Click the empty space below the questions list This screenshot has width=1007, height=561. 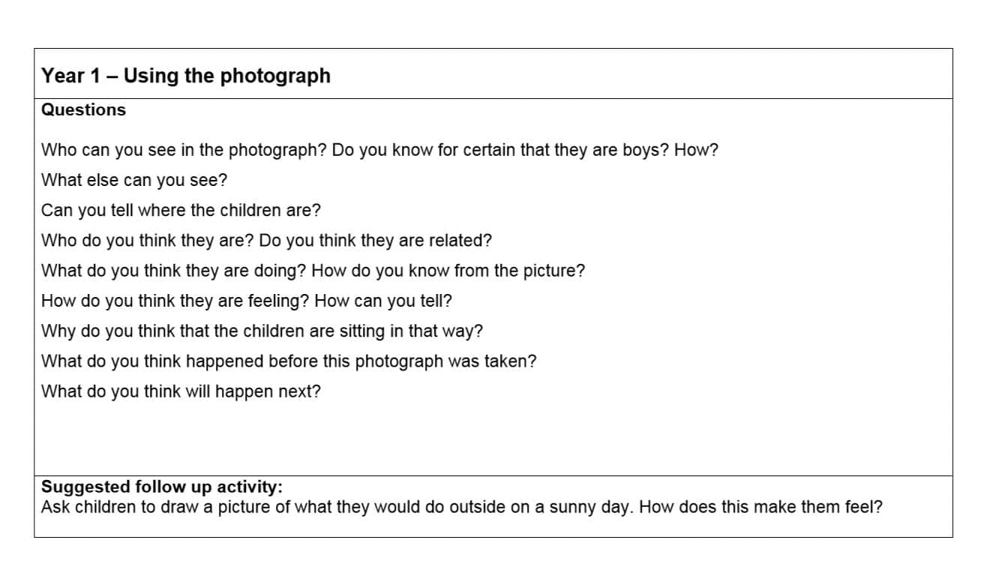493,439
